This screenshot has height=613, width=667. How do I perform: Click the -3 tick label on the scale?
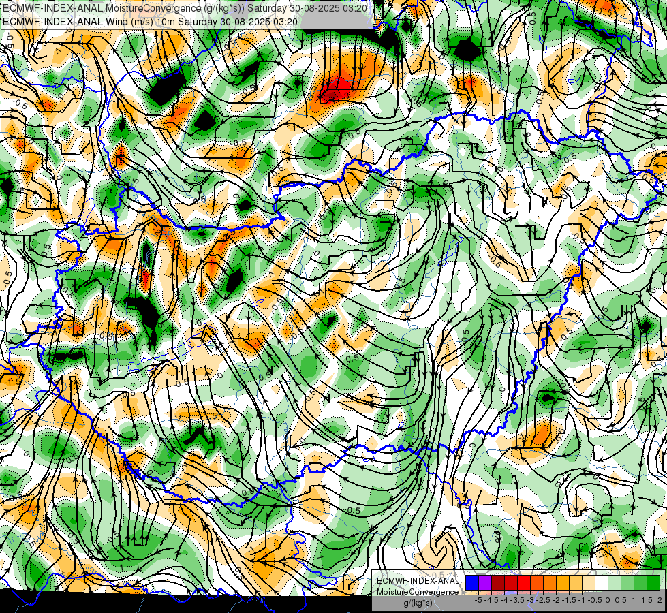pos(531,600)
